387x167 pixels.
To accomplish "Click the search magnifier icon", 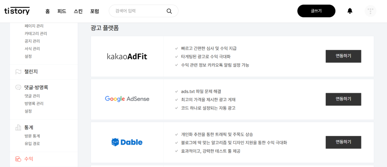I will tap(169, 11).
